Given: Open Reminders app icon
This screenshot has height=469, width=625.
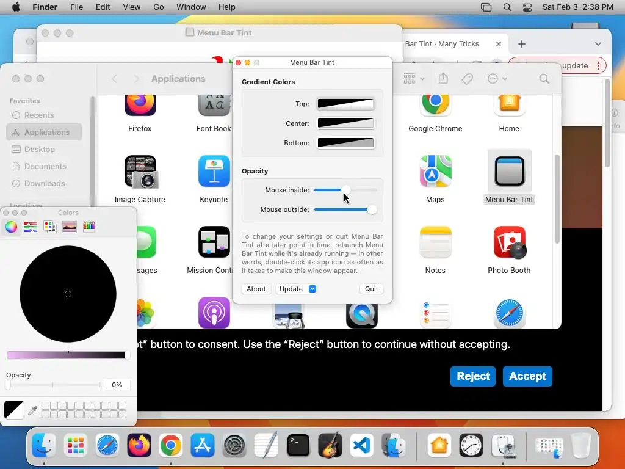Looking at the screenshot, I should 435,314.
